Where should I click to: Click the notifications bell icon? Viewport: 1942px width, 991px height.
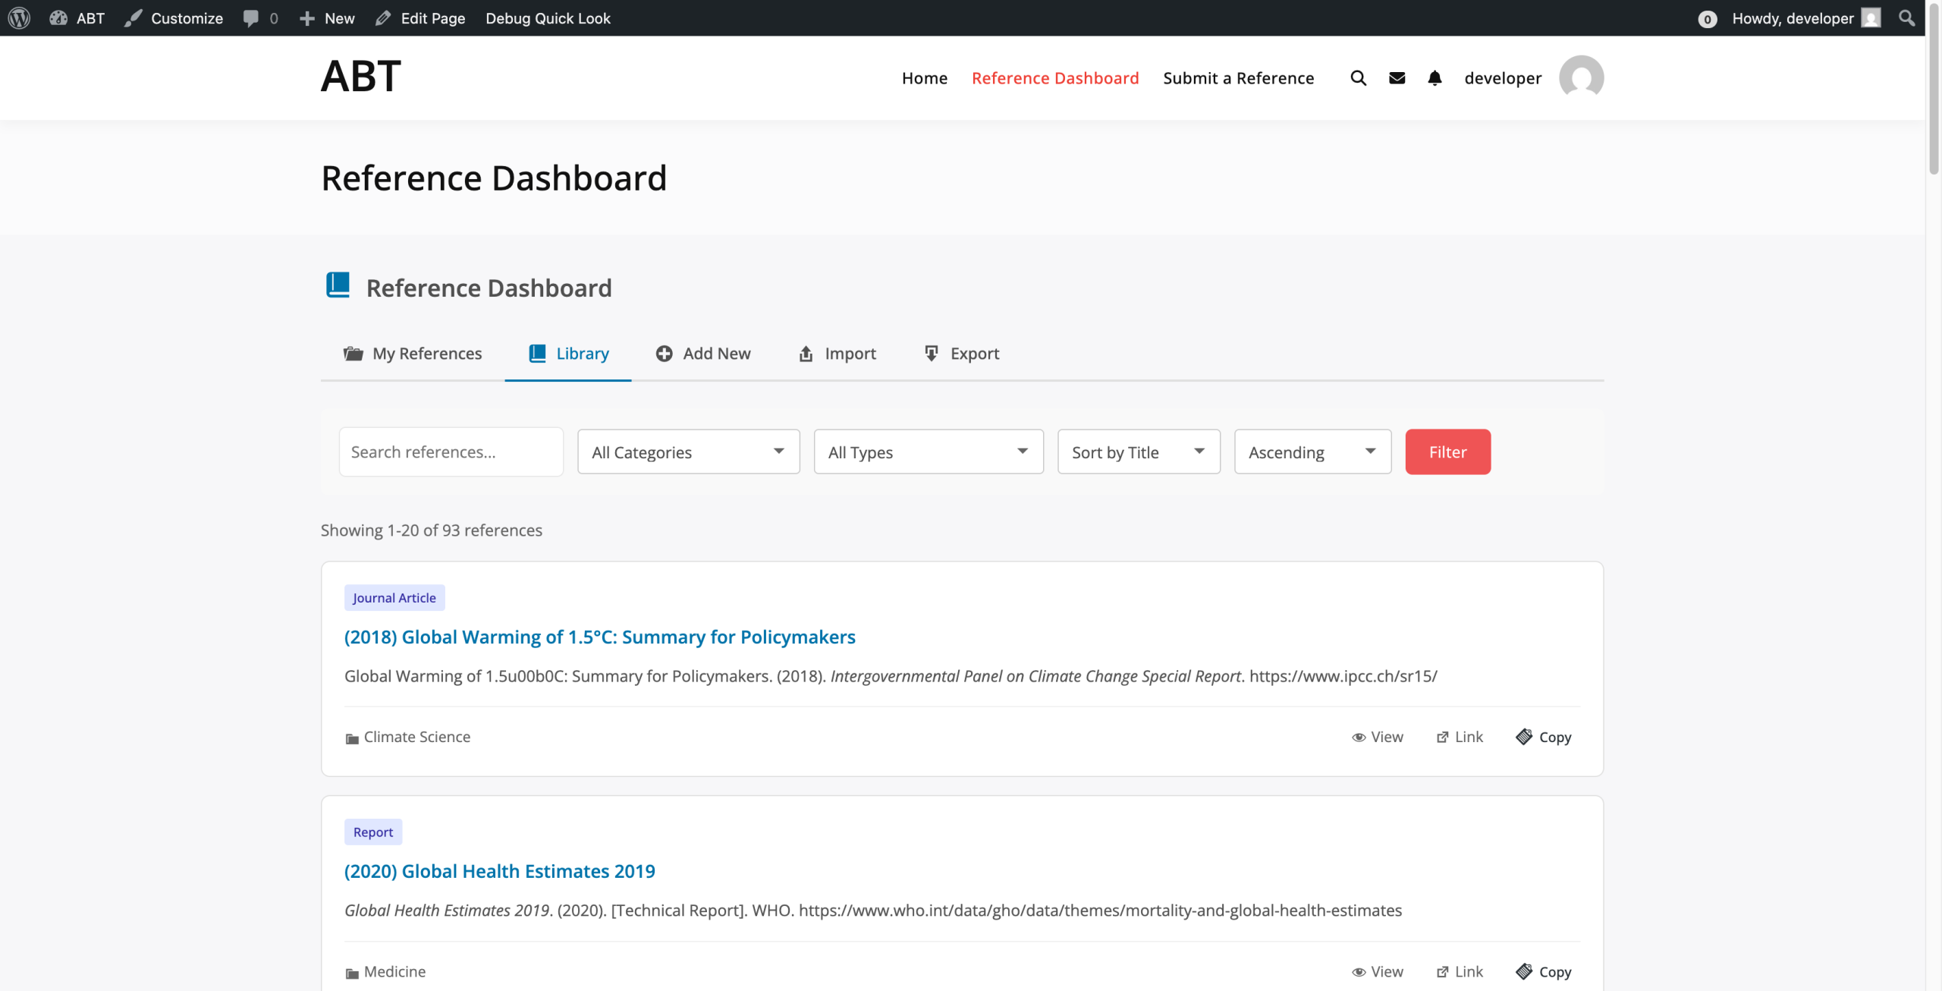point(1434,78)
